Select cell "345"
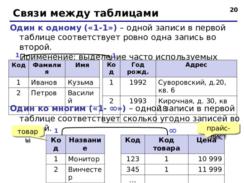This screenshot has height=183, width=245. (x=133, y=169)
